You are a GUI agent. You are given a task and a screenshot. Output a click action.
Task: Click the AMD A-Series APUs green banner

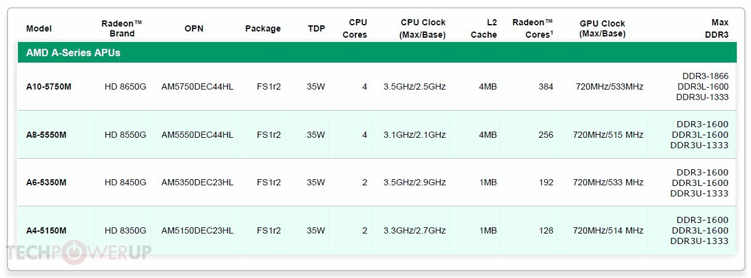click(73, 53)
